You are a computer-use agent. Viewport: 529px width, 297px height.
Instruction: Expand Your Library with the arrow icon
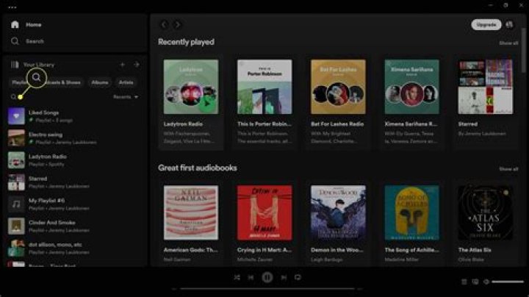pos(137,65)
